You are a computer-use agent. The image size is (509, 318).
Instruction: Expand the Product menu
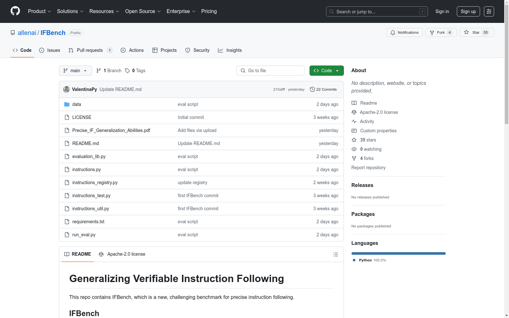(x=39, y=11)
